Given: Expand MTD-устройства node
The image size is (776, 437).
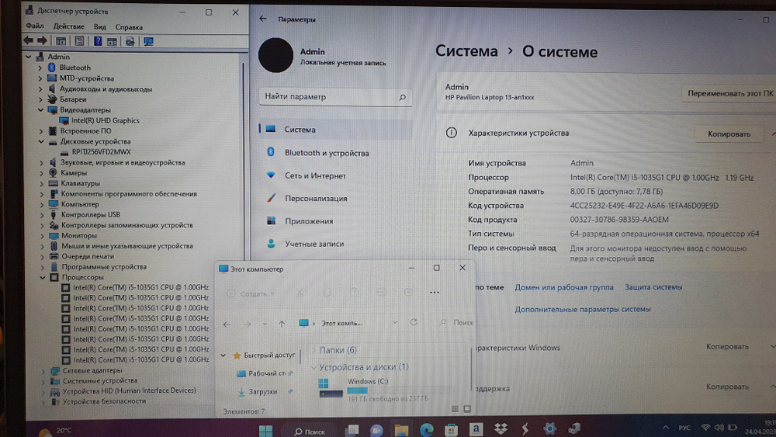Looking at the screenshot, I should (x=40, y=78).
